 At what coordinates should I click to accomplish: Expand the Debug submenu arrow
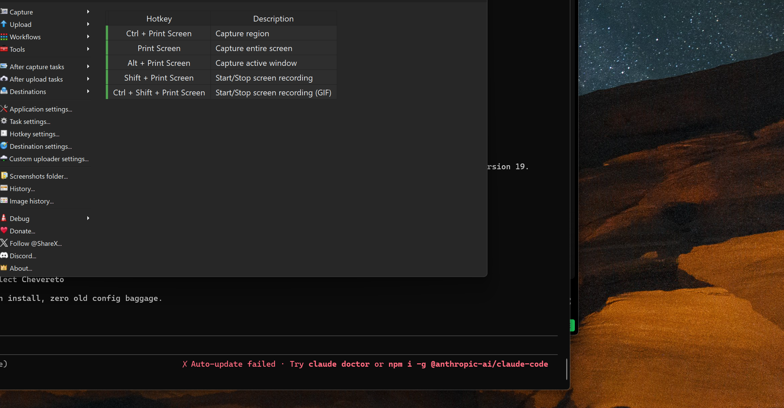[88, 218]
